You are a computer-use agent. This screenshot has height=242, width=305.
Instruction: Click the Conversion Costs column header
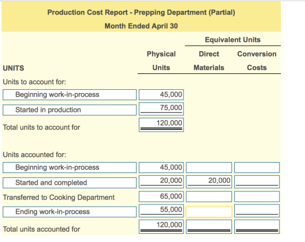pos(257,61)
